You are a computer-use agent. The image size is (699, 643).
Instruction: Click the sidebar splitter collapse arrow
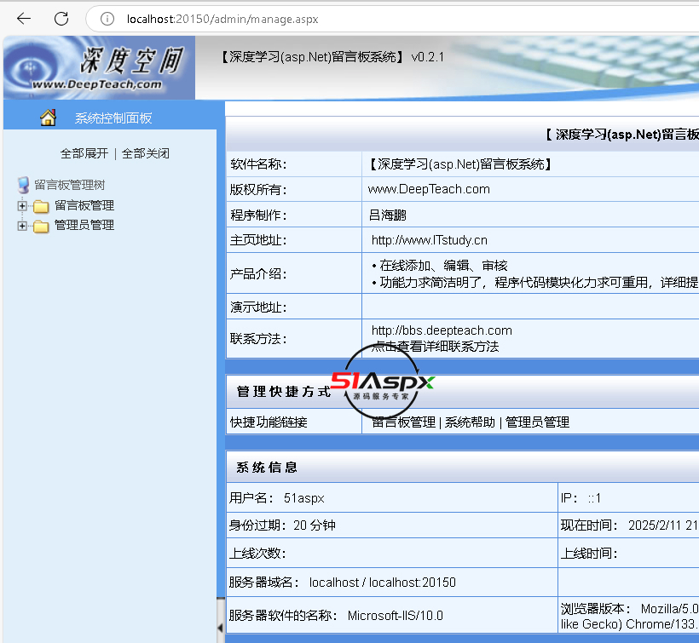coord(220,628)
